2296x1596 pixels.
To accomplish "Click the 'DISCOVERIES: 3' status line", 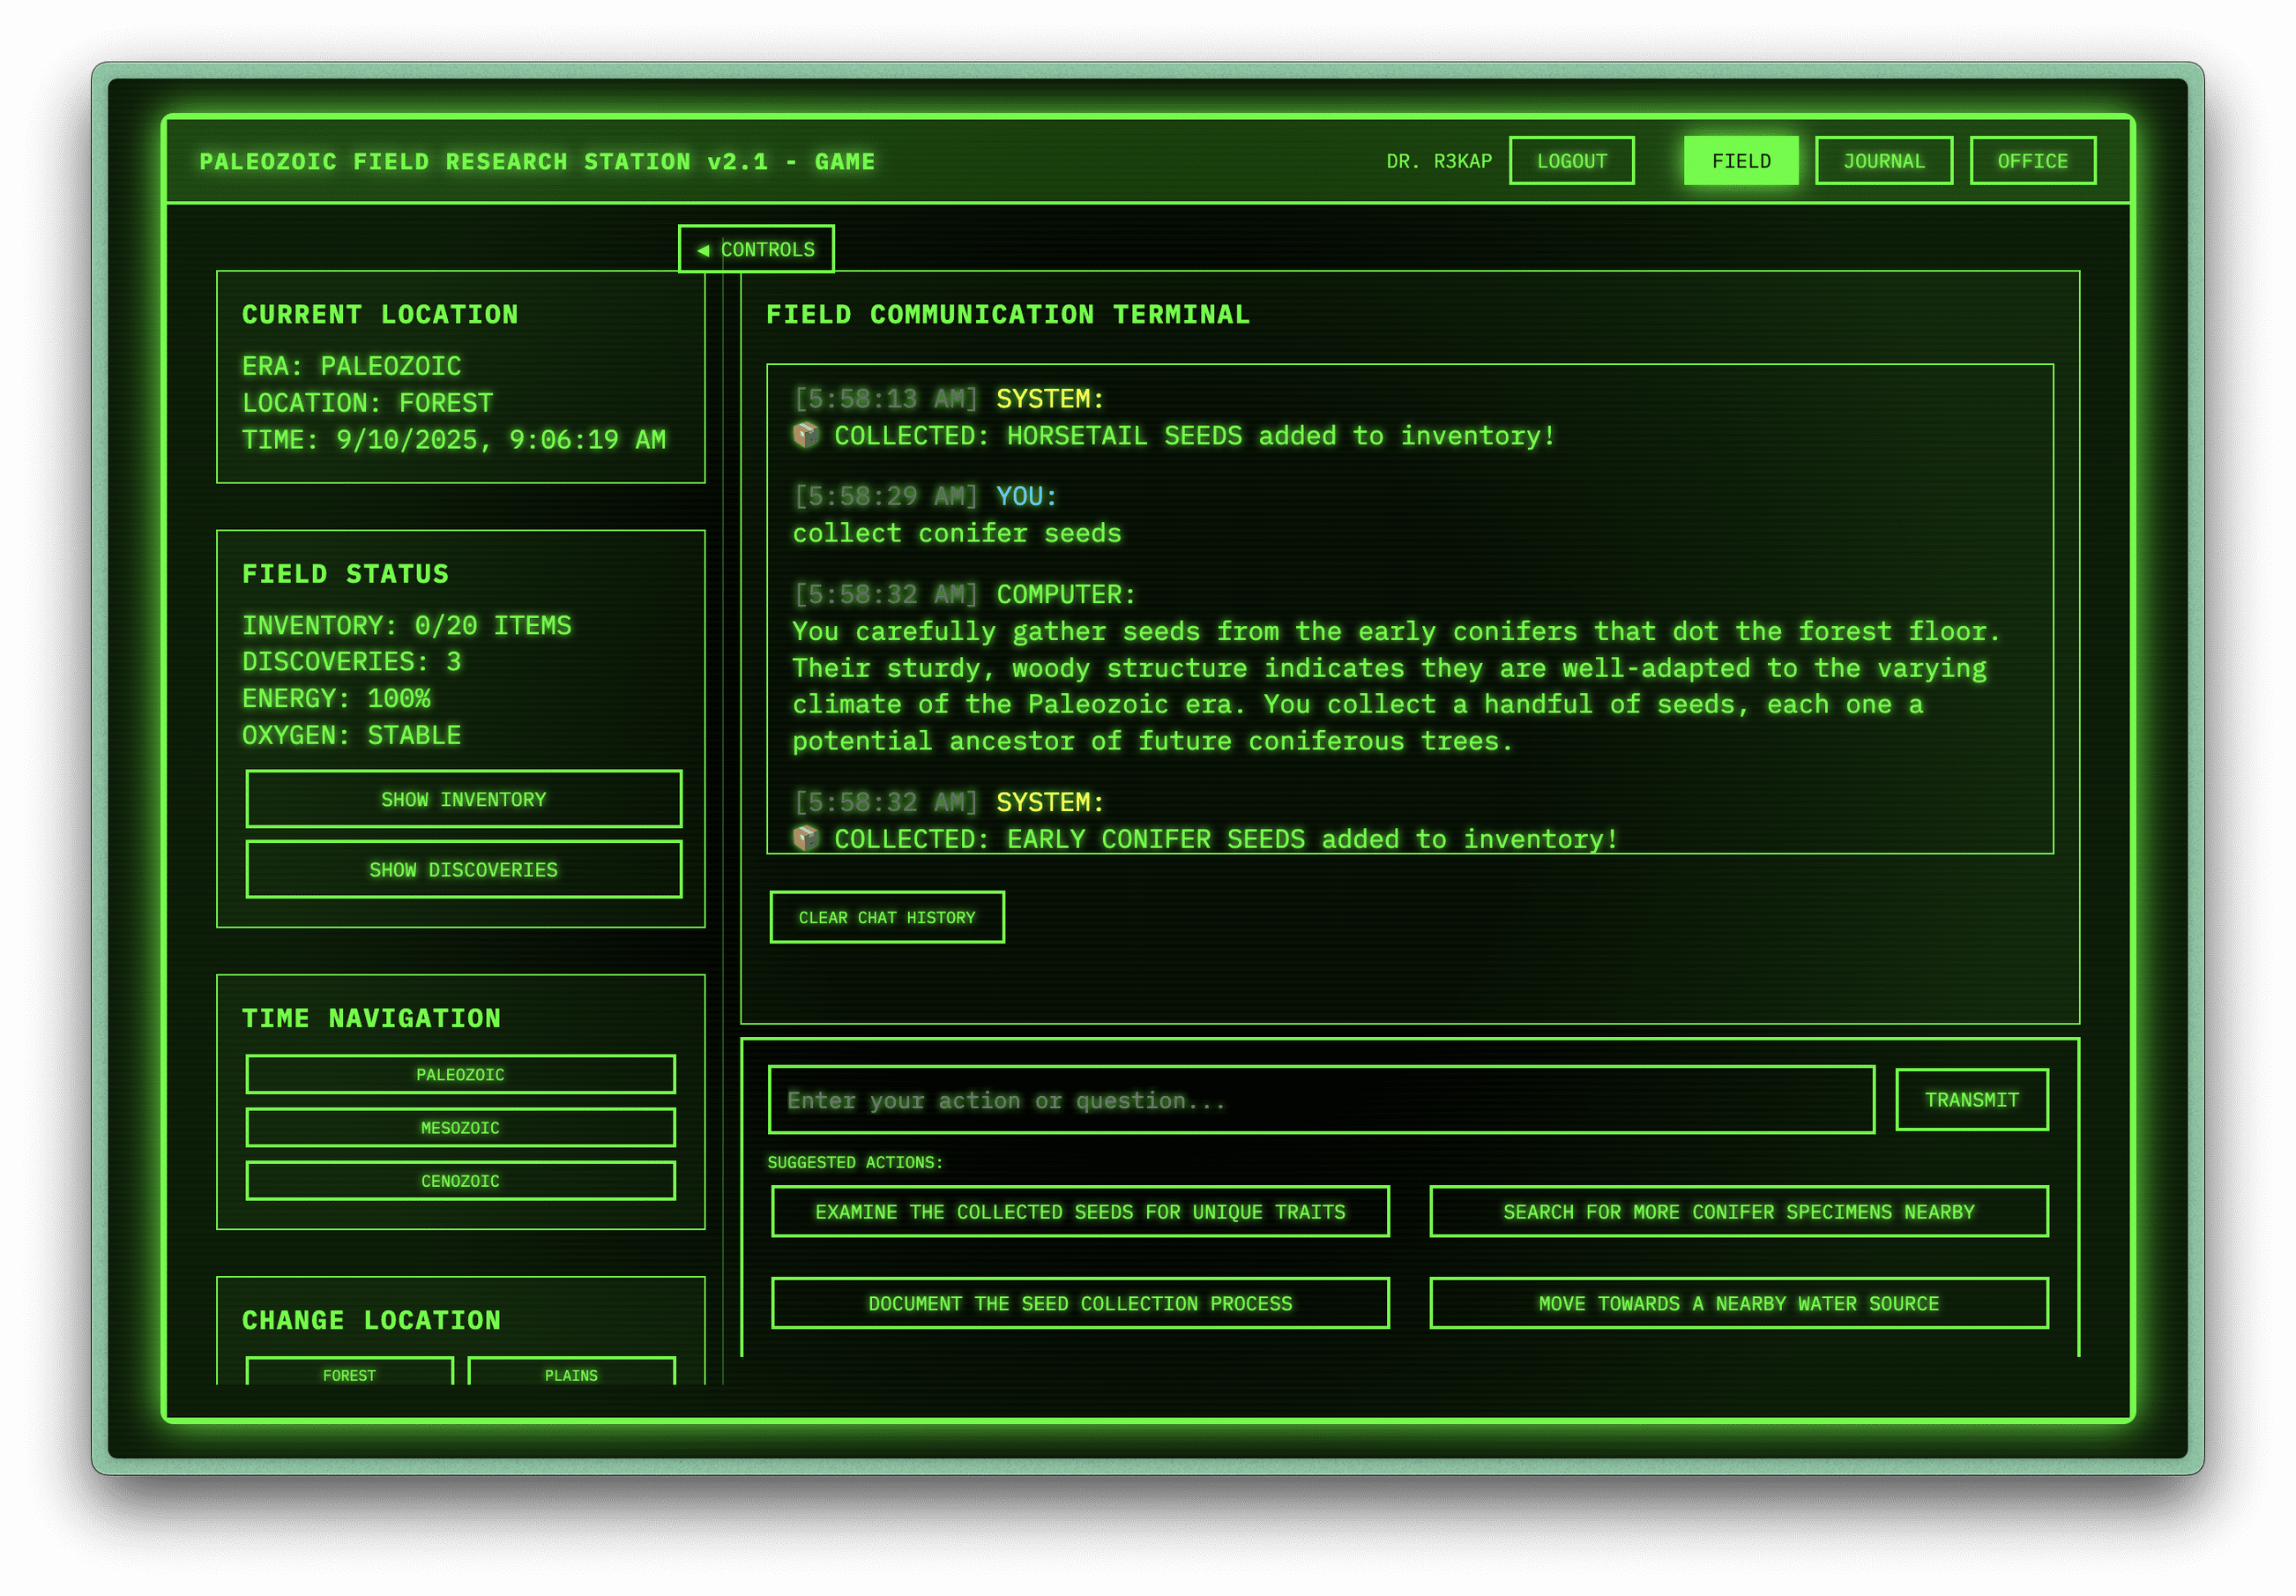I will click(x=351, y=661).
